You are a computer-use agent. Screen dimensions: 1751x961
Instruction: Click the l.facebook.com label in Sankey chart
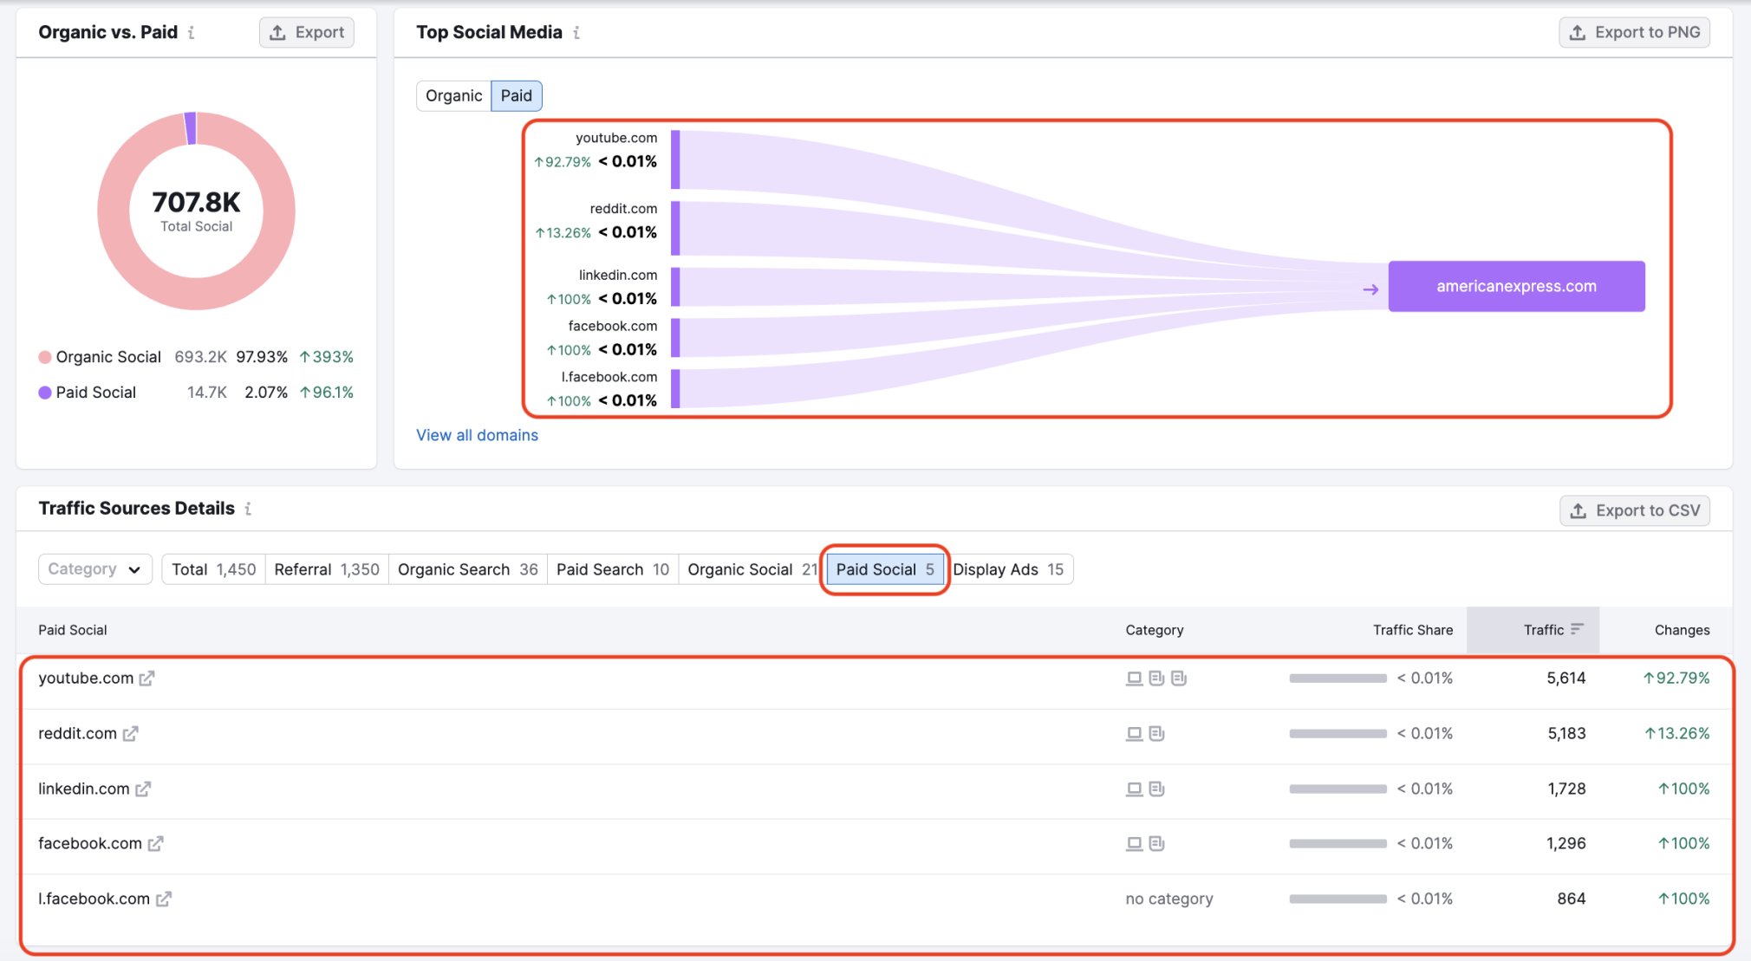(609, 377)
